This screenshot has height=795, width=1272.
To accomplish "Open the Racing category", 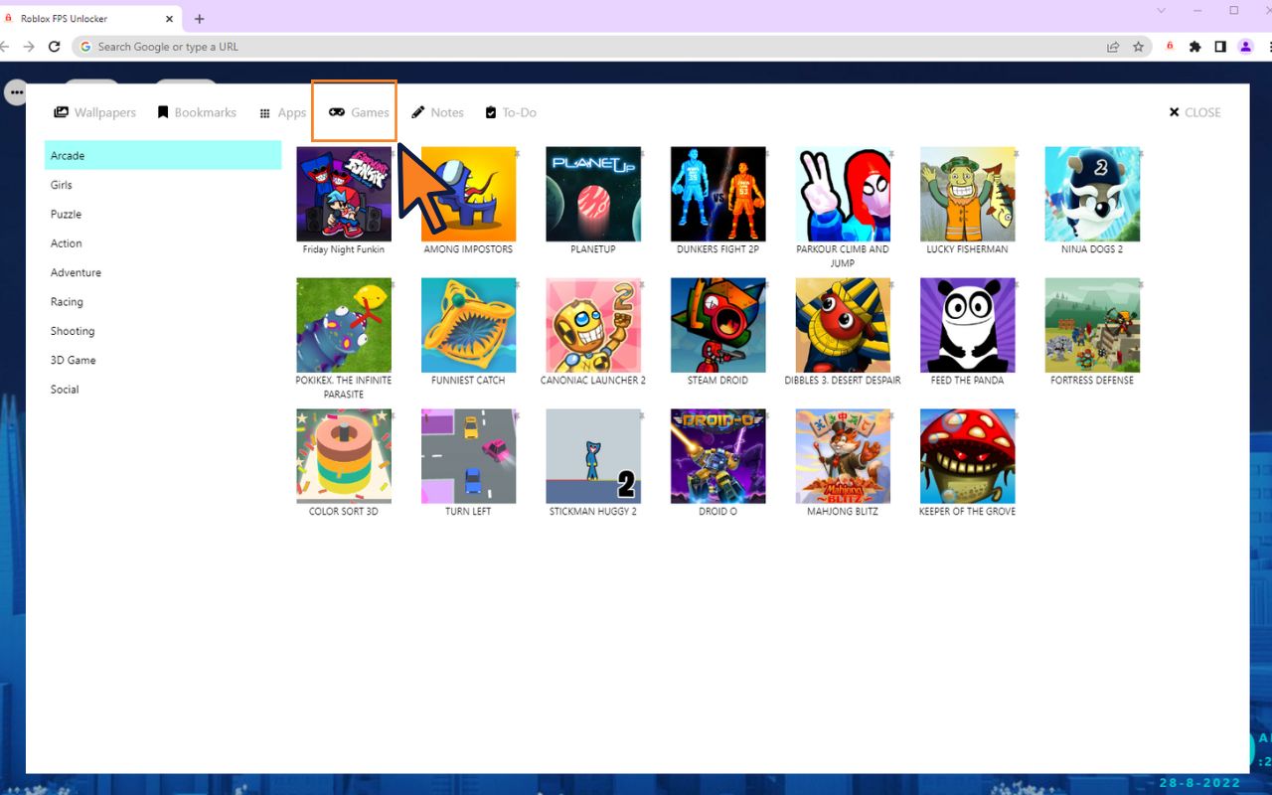I will point(163,302).
